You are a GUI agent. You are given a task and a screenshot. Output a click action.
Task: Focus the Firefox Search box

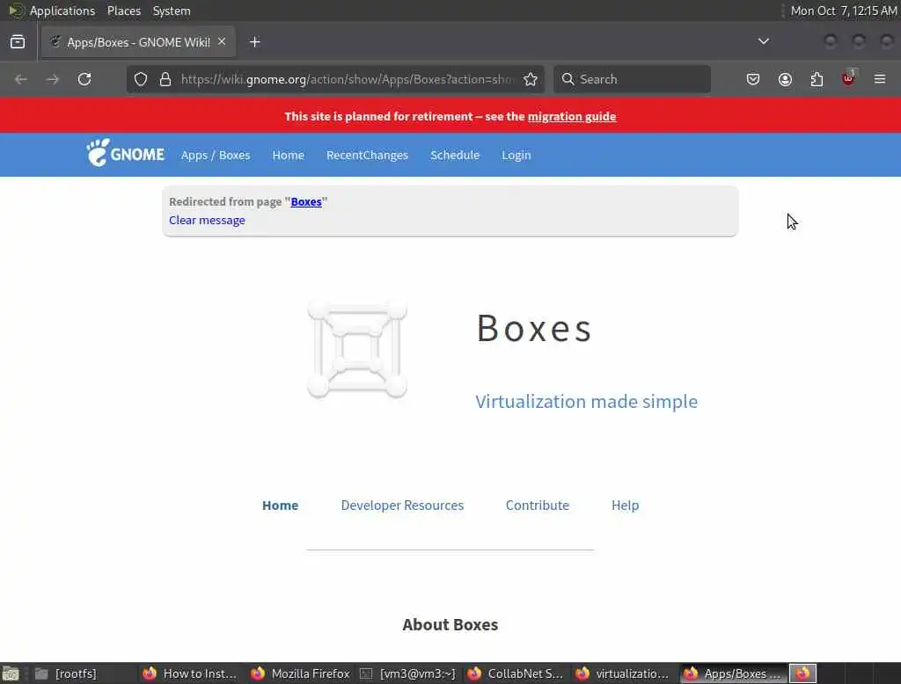632,79
